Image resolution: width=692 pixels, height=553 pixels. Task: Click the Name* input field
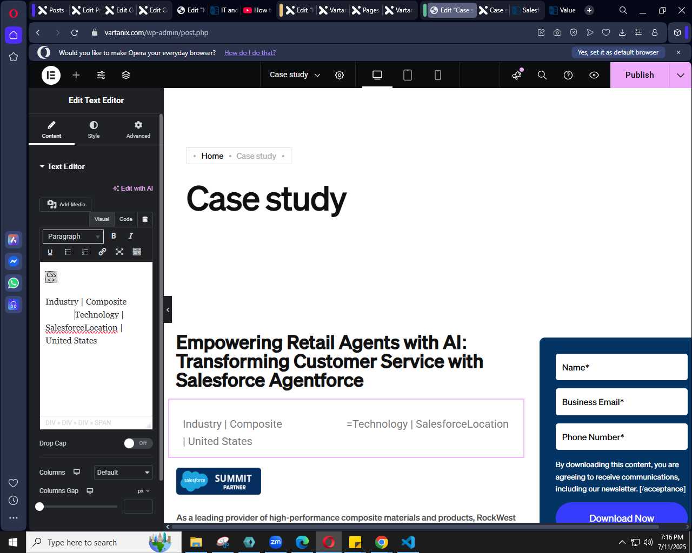click(x=622, y=367)
